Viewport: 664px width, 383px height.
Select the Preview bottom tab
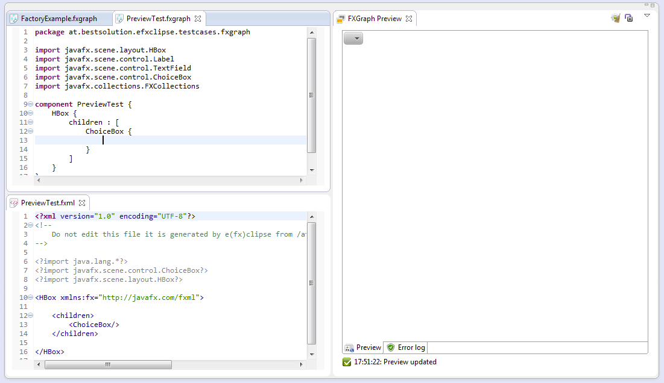pyautogui.click(x=363, y=347)
